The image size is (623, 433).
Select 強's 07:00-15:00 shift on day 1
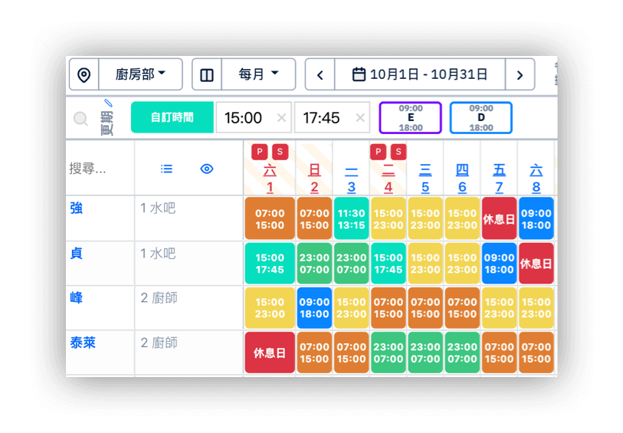(x=270, y=218)
